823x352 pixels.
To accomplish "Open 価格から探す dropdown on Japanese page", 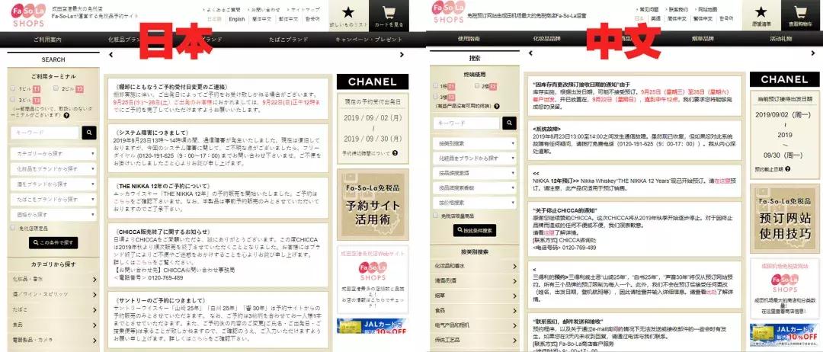I will pyautogui.click(x=53, y=215).
